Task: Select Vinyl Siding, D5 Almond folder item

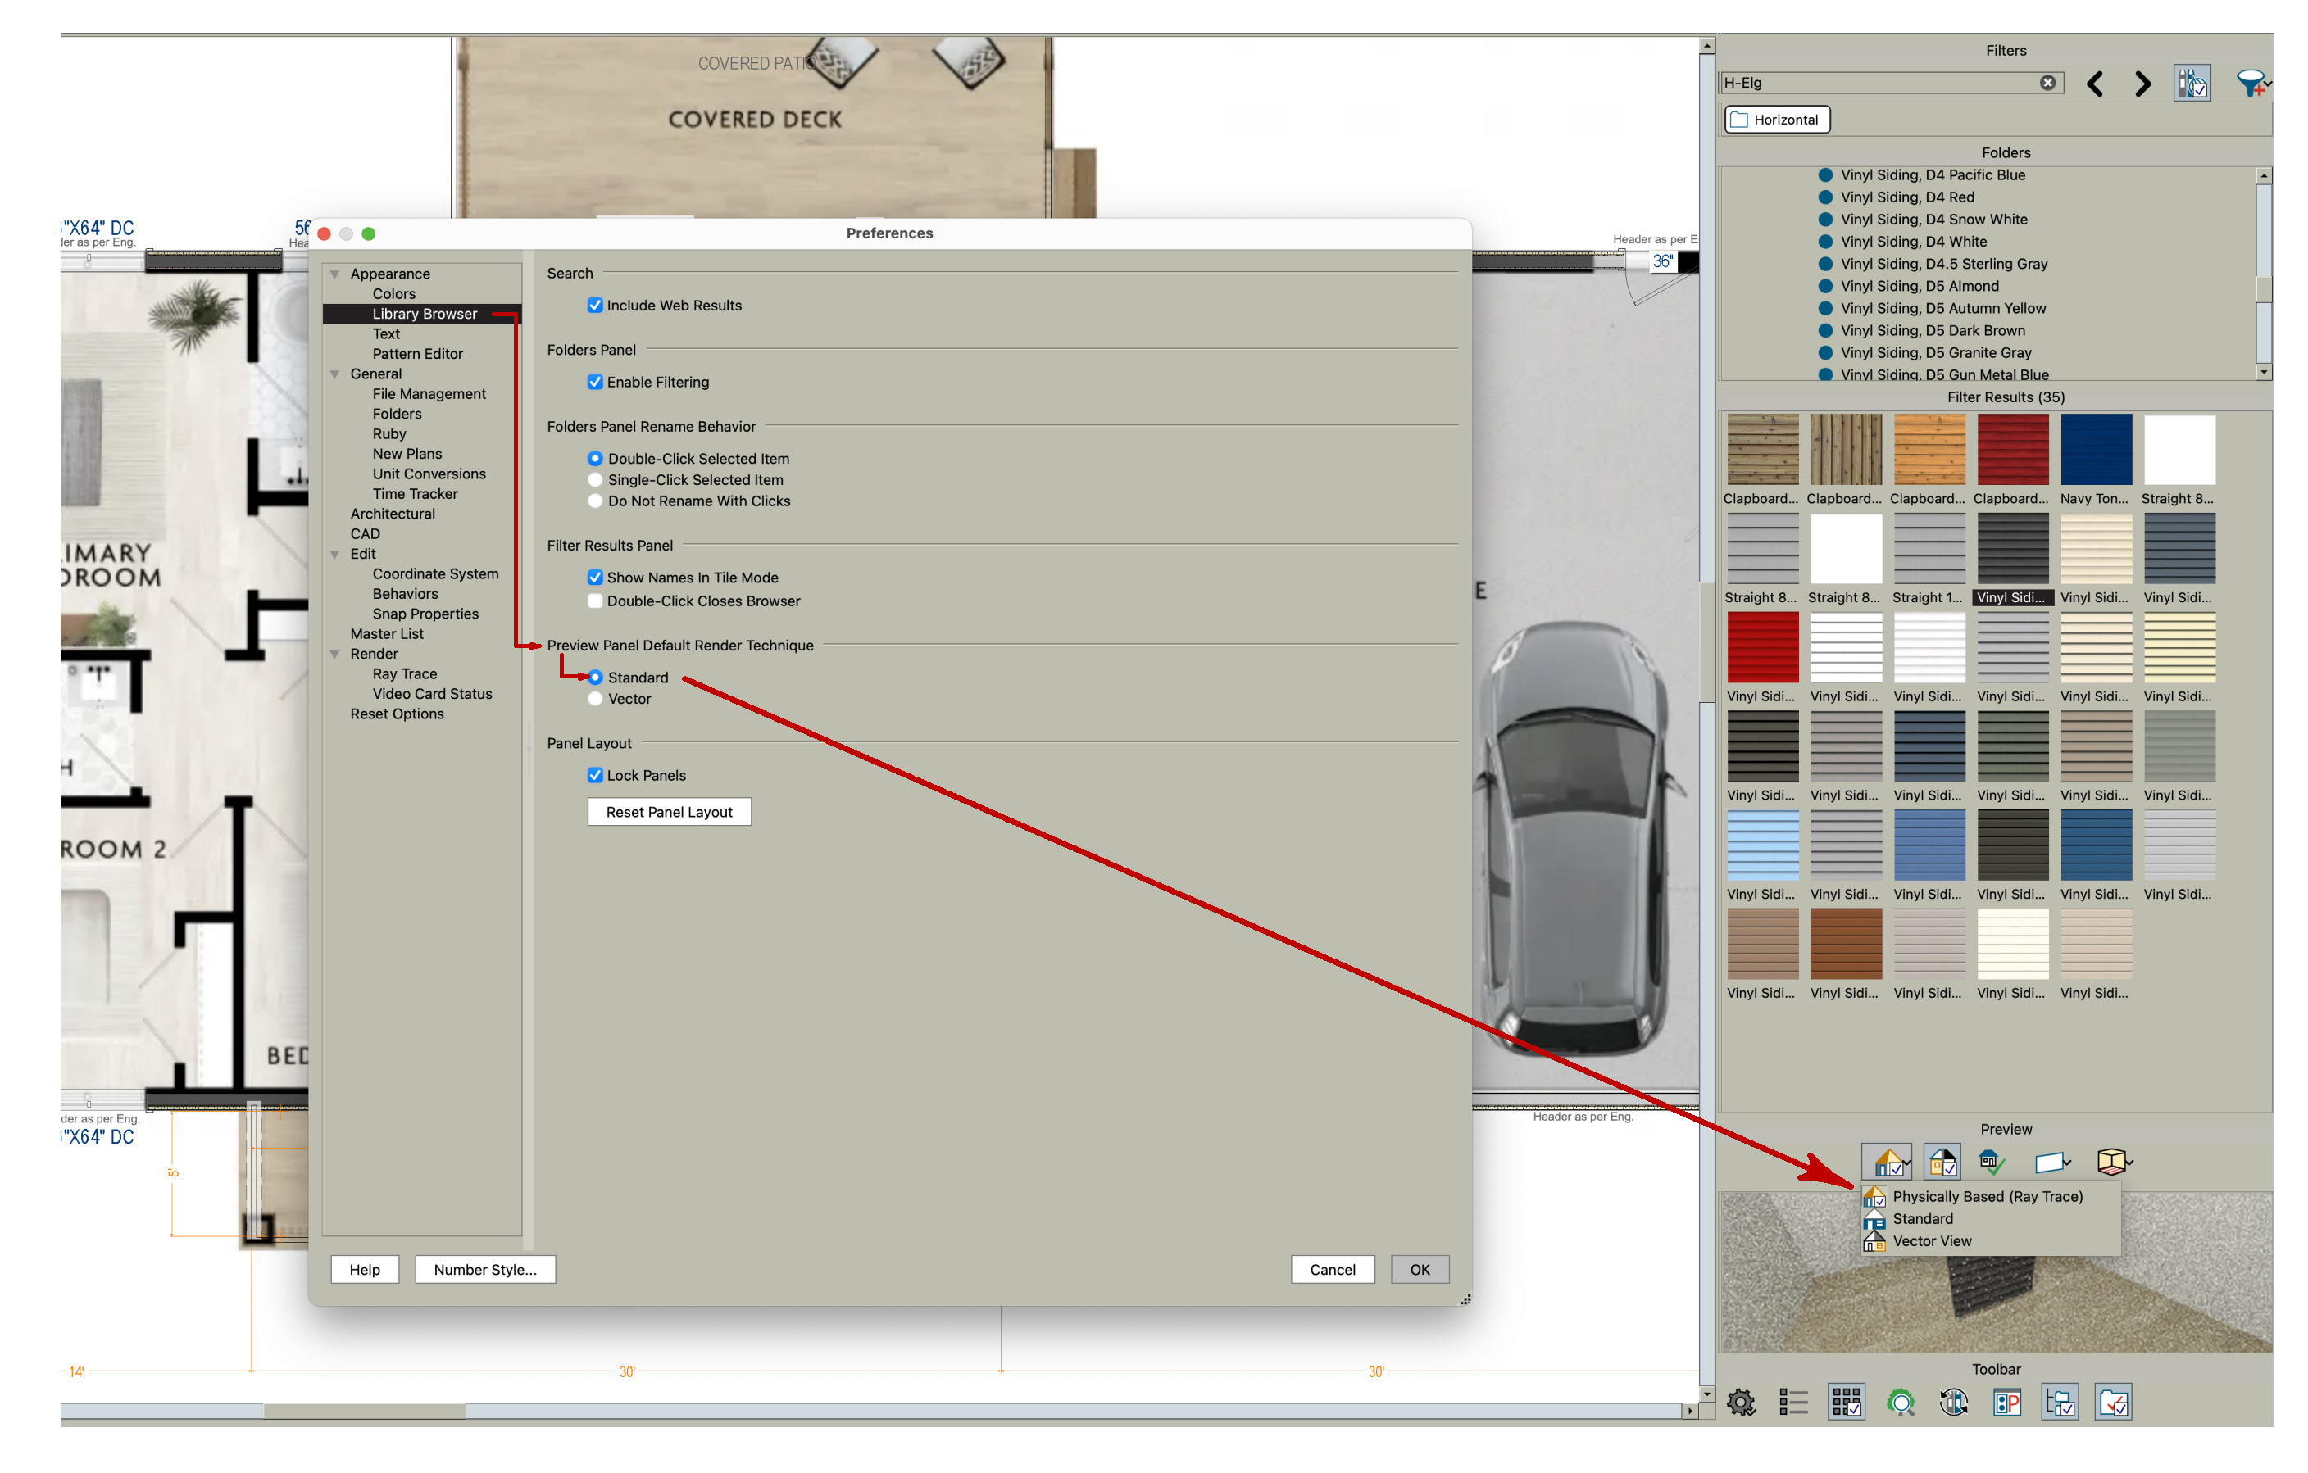Action: pyautogui.click(x=1919, y=286)
